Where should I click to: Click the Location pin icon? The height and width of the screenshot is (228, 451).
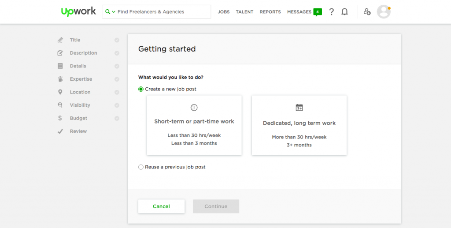[60, 92]
